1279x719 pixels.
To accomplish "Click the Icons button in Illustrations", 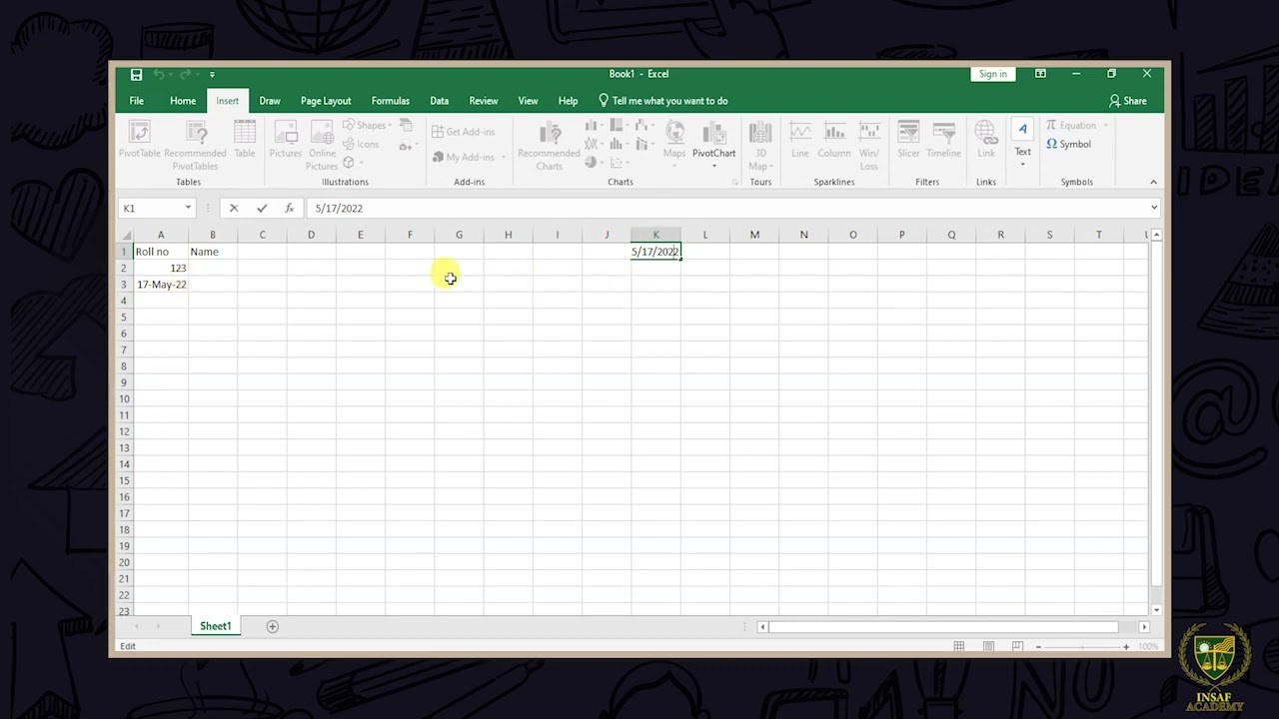I will pos(362,144).
